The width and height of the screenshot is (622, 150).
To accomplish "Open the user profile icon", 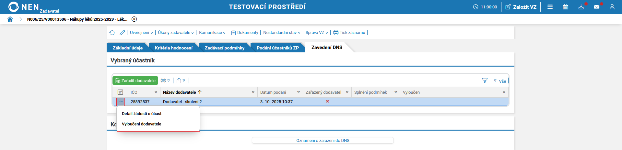I will (x=612, y=7).
